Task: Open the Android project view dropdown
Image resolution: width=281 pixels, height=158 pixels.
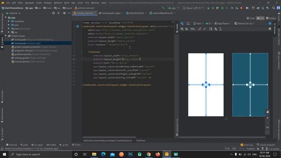Action: pos(14,13)
